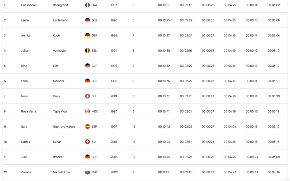Click the French flag beside Cassandre Beaugrand
Viewport: 290px width, 181px height.
click(88, 5)
